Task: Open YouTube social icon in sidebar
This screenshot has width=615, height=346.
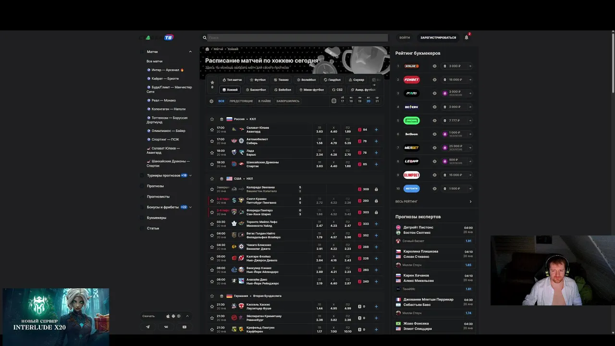Action: (x=184, y=327)
